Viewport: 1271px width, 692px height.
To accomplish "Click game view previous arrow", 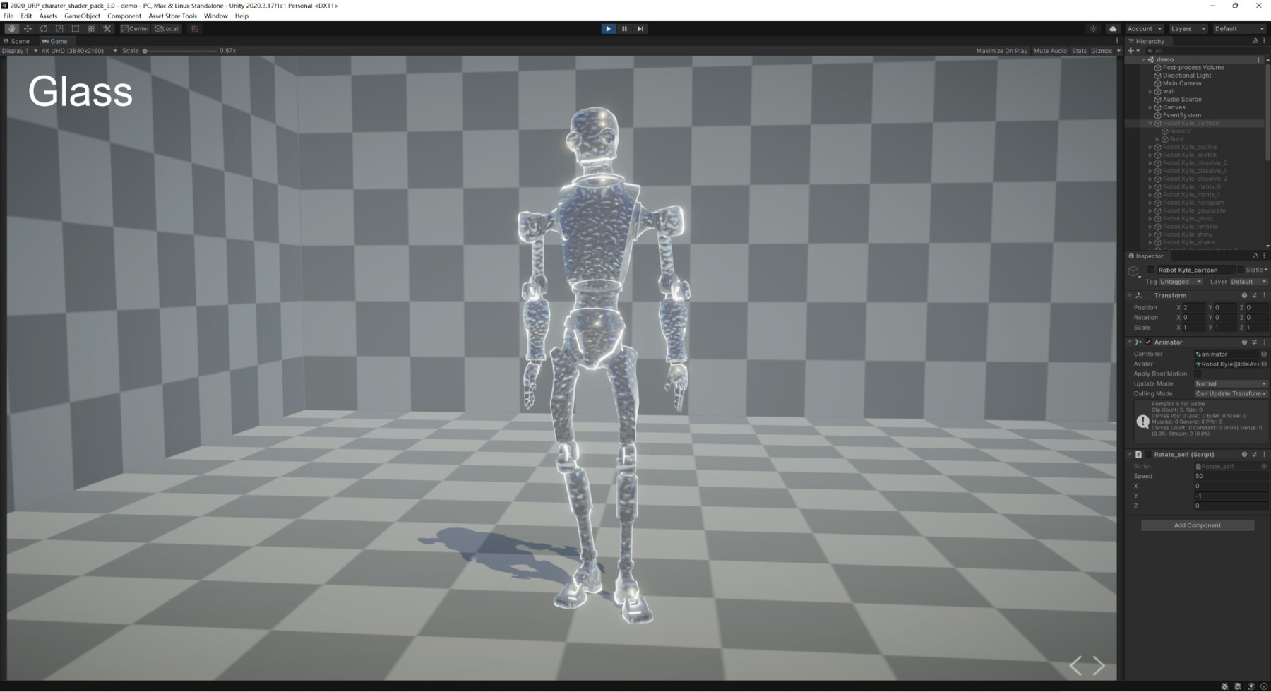I will (1075, 665).
